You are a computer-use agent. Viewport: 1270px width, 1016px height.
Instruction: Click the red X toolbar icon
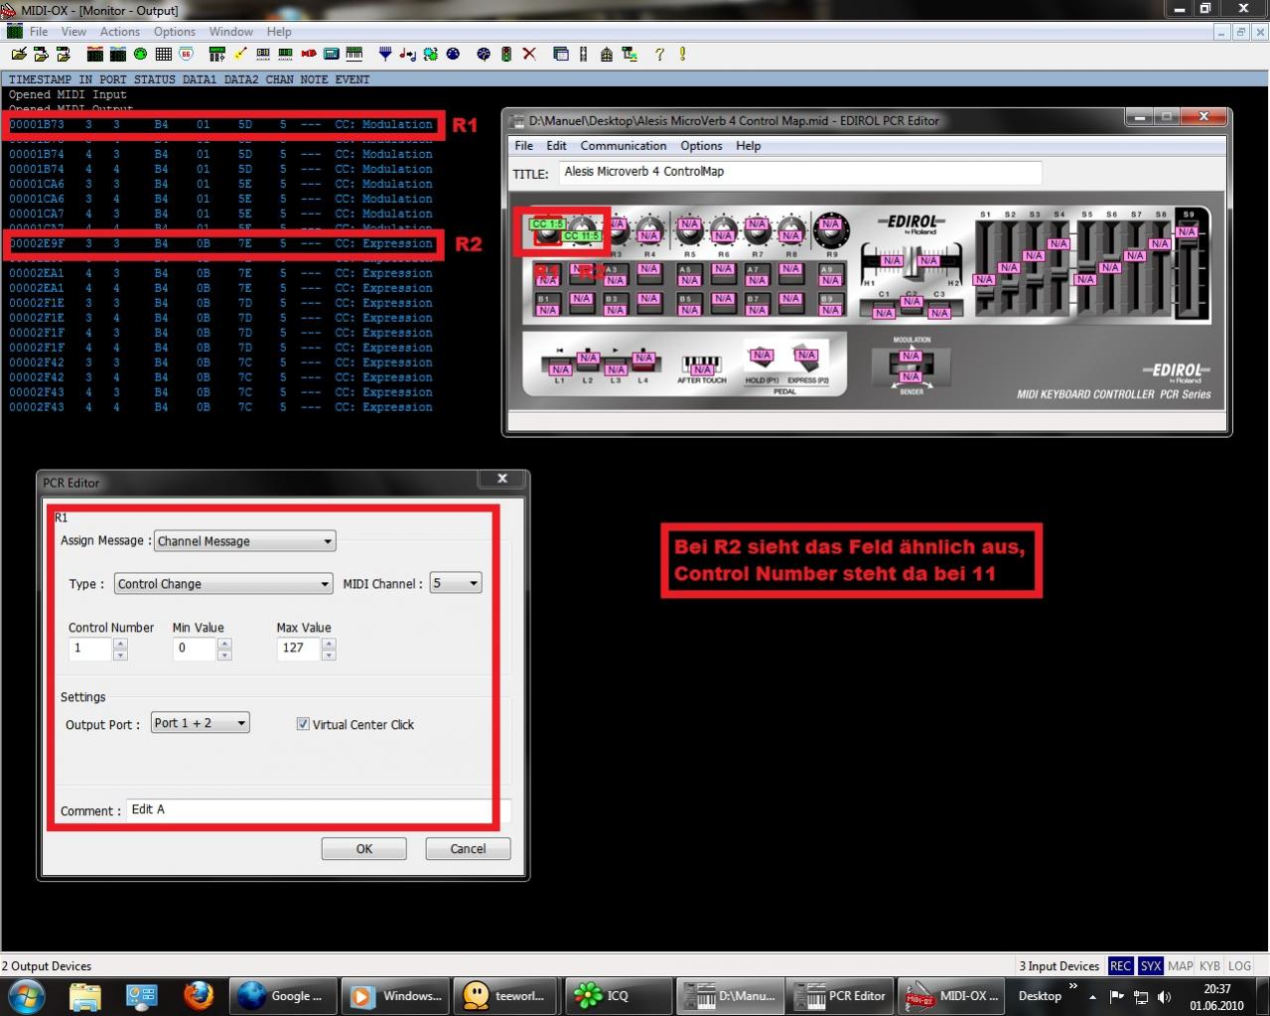pyautogui.click(x=529, y=54)
